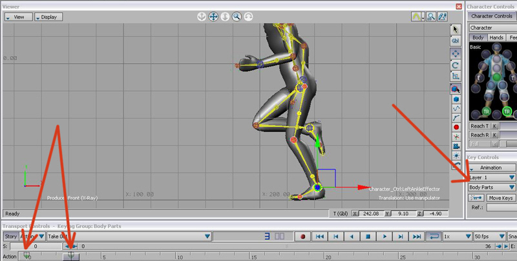Click the Story button

tap(11, 237)
